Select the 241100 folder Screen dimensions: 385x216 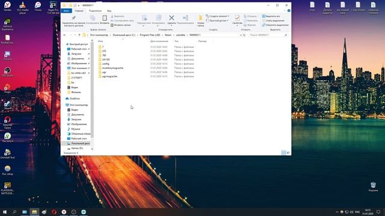pyautogui.click(x=106, y=59)
